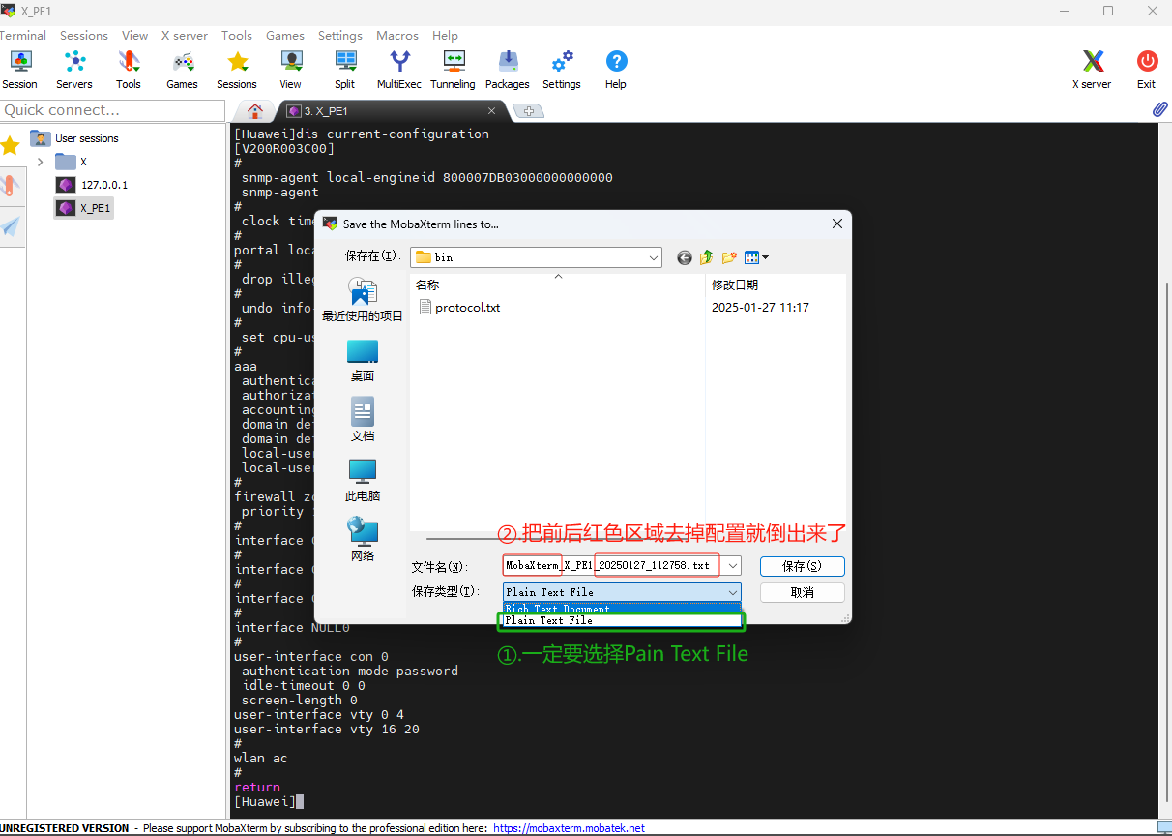Viewport: 1172px width, 836px height.
Task: Close the Save MobaXterm lines dialog
Action: pyautogui.click(x=837, y=224)
